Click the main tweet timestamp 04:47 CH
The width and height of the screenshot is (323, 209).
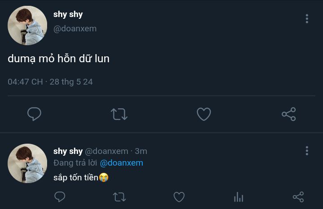[25, 82]
